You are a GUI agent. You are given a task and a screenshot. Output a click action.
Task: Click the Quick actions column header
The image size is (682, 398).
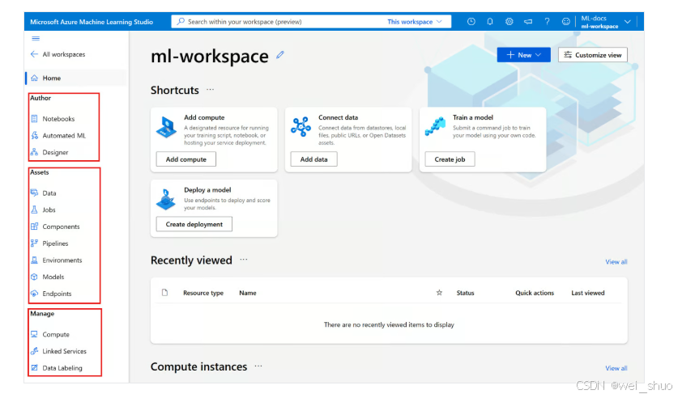click(535, 293)
